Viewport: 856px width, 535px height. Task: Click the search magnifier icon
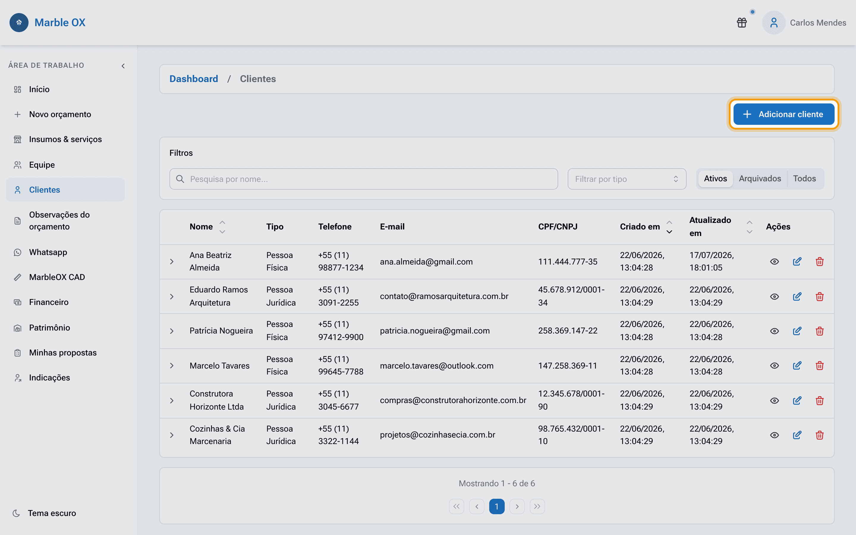pos(180,179)
